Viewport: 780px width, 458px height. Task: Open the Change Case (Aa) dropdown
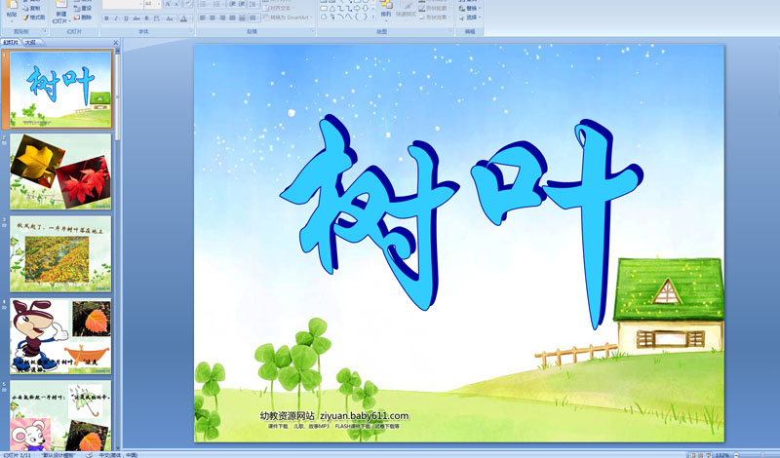169,19
